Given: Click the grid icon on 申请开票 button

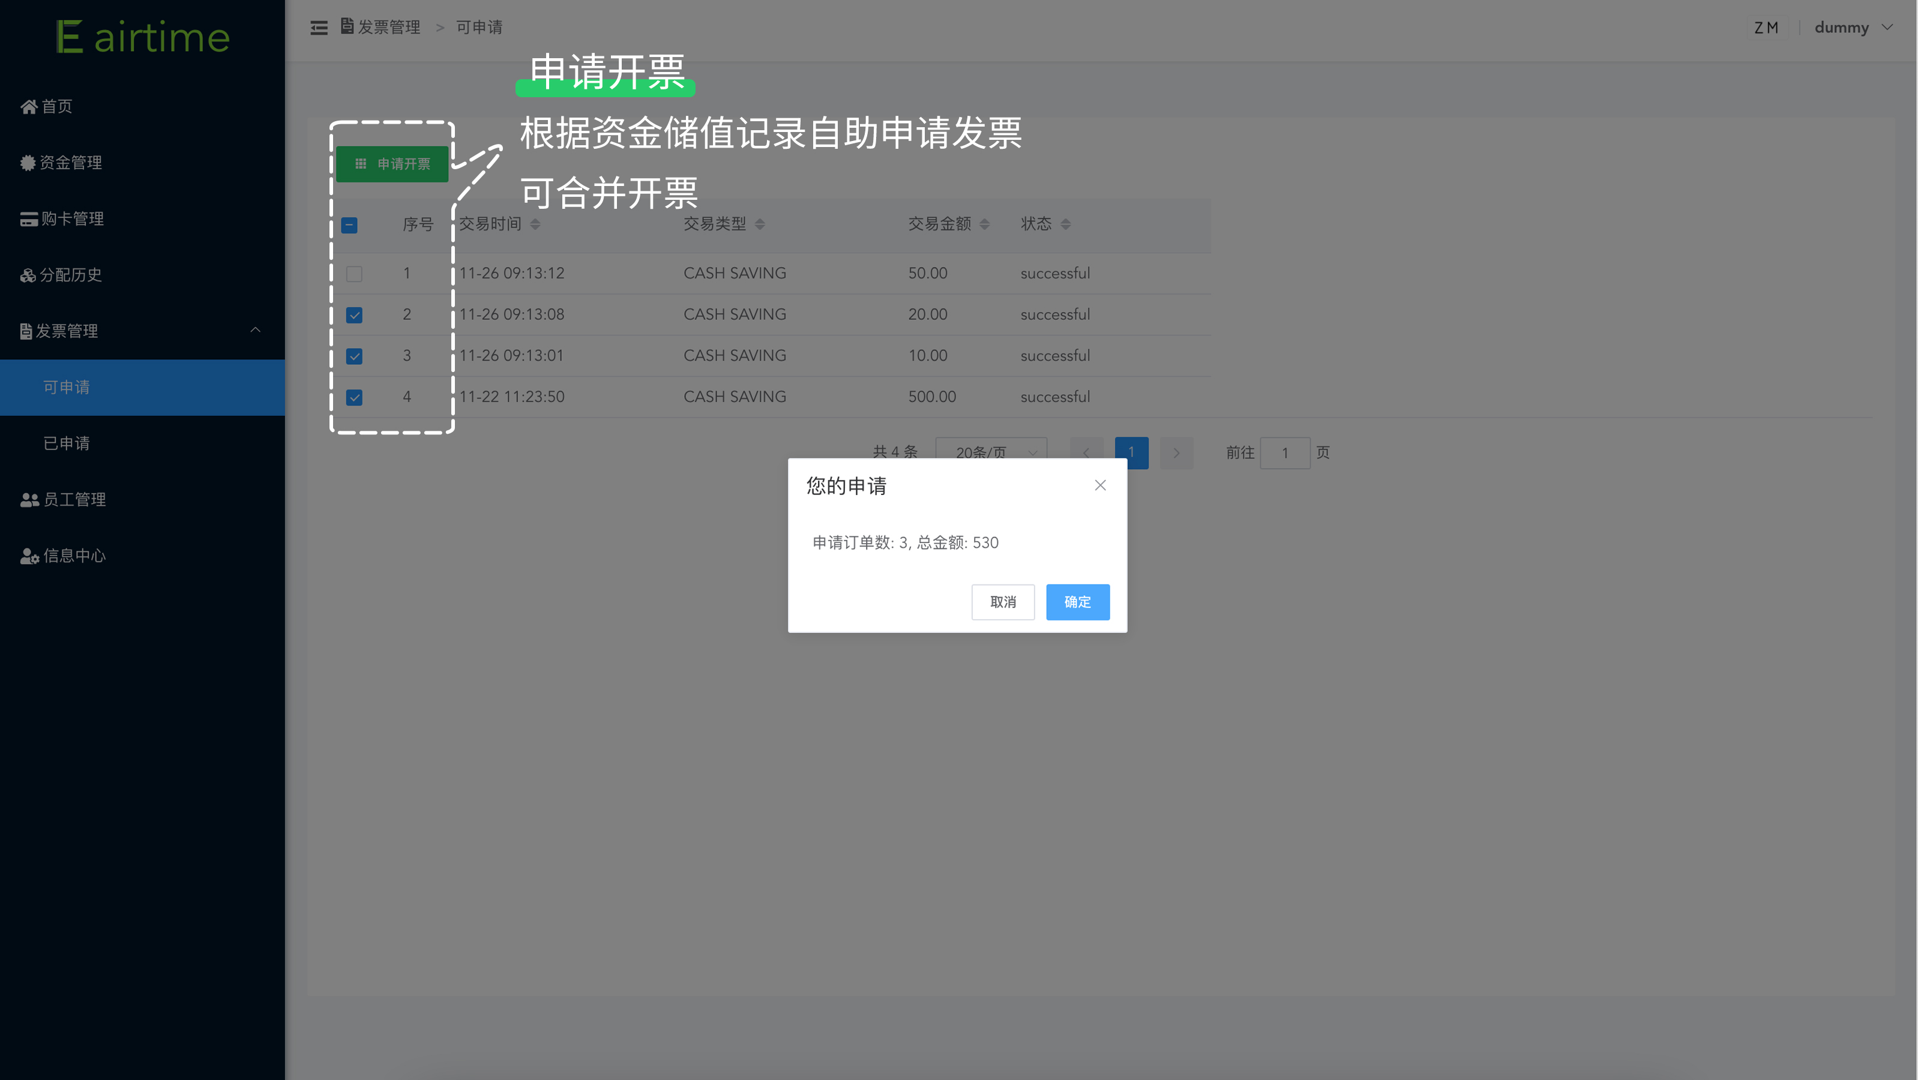Looking at the screenshot, I should click(360, 164).
